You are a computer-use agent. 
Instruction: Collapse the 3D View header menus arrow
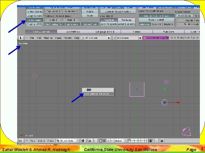(x=26, y=141)
